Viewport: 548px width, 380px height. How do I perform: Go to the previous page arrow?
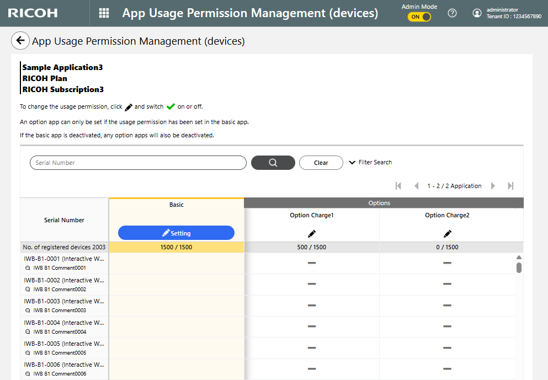click(416, 186)
